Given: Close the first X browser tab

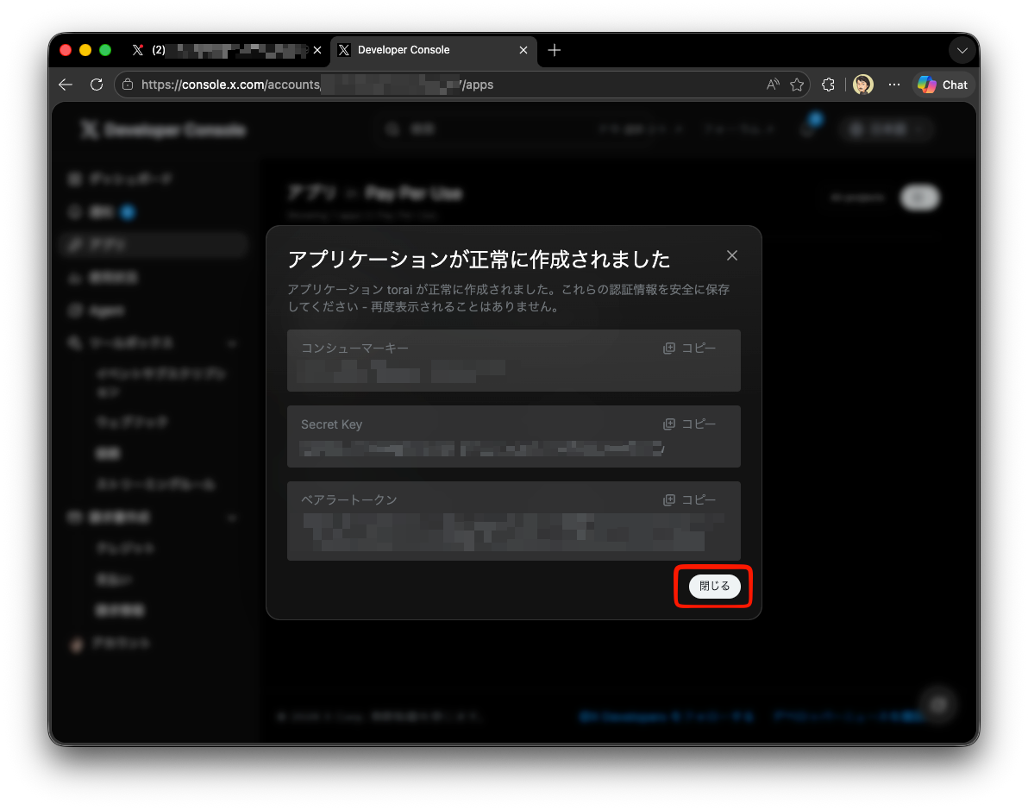Looking at the screenshot, I should click(x=317, y=50).
